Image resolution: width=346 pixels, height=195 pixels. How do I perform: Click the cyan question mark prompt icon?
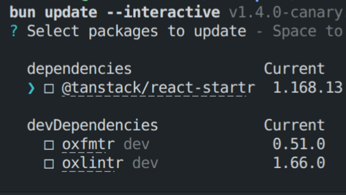tap(14, 31)
